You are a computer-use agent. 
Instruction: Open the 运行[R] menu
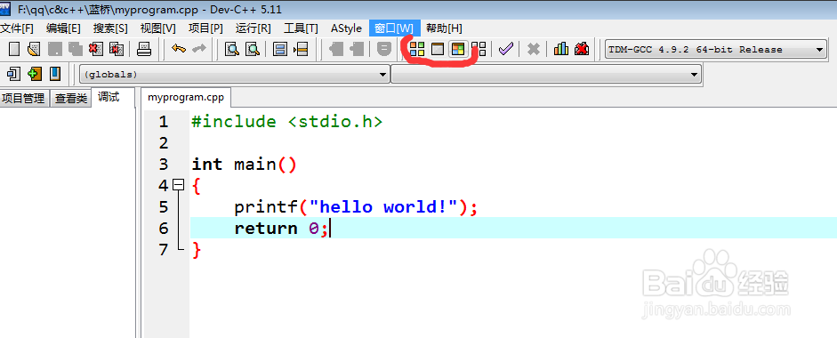(x=253, y=28)
